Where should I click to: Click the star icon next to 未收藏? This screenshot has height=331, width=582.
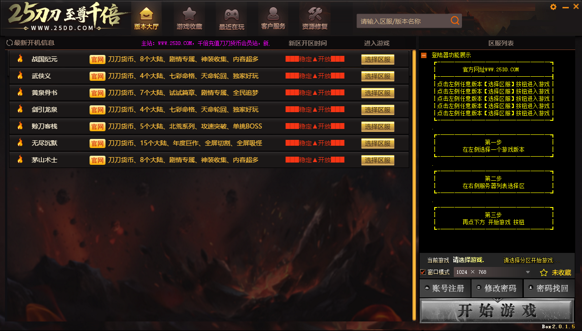[x=543, y=272]
